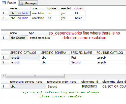The image size is (126, 104).
Task: Click the 'ID' column value cell
Action: point(79,13)
